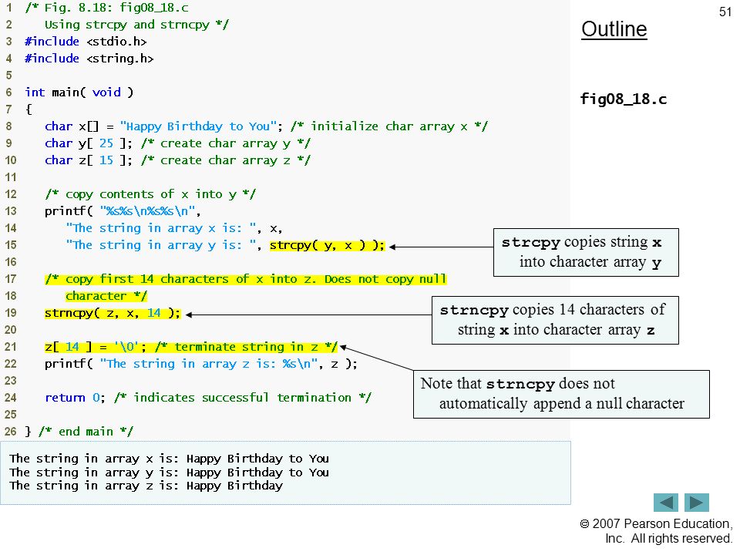Click the '} /* end main */' line
Screen dimensions: 740x555
click(79, 432)
